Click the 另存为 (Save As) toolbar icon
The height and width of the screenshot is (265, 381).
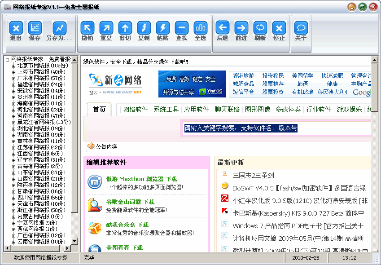(60, 28)
